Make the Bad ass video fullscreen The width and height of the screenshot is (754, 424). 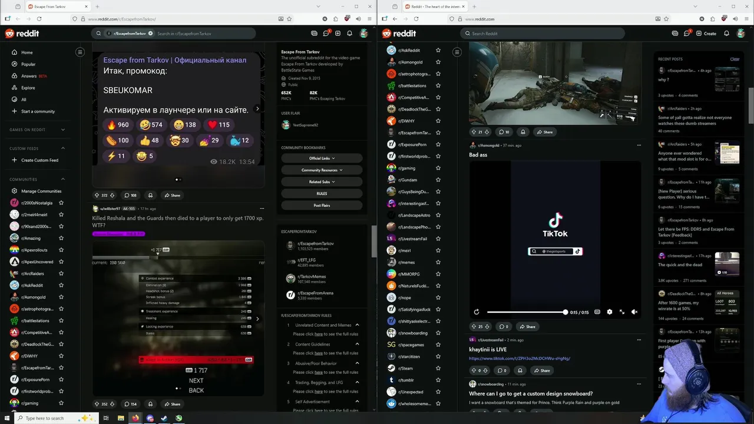[x=622, y=312]
